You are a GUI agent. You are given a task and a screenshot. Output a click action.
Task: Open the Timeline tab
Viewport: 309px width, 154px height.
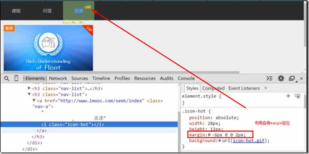click(x=101, y=78)
